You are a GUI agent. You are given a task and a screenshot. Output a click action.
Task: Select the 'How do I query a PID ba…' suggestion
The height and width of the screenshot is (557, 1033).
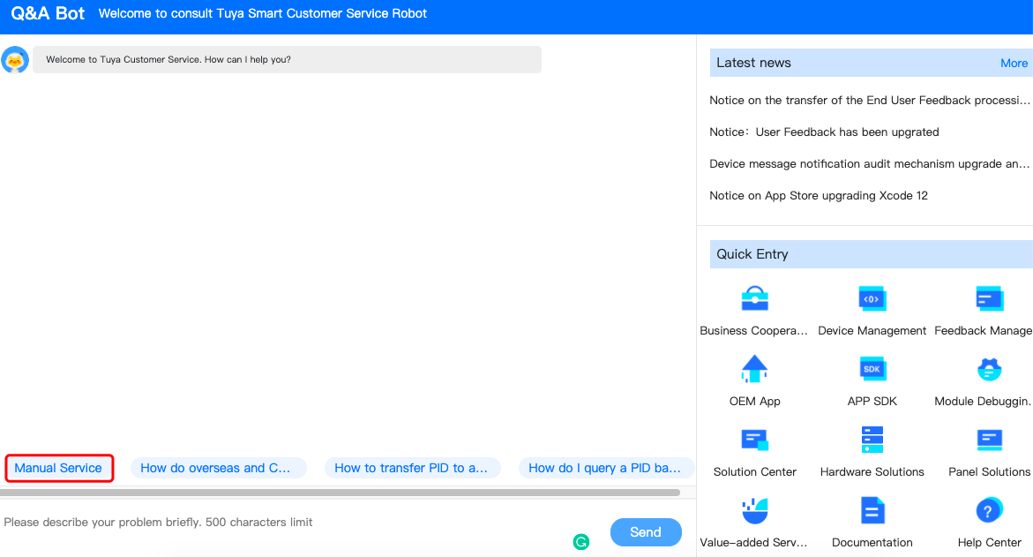click(605, 468)
